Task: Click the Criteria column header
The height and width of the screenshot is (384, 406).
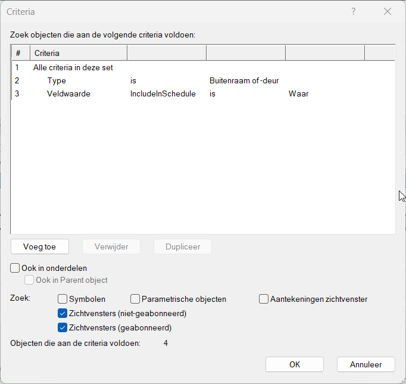Action: click(x=77, y=54)
